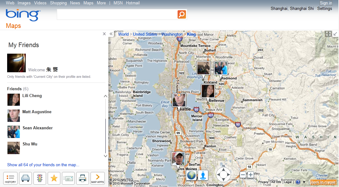
Task: Open saved places with the star icon
Action: (x=54, y=178)
